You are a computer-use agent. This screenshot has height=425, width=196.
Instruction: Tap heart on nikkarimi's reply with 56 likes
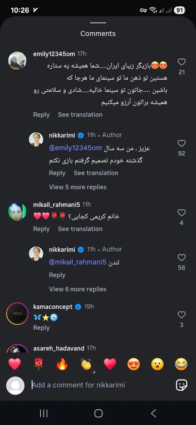(181, 258)
